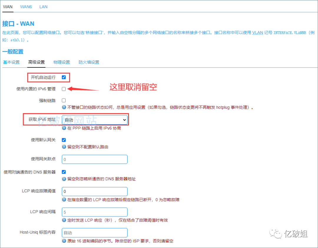Switch to the 基本设置 tab
The height and width of the screenshot is (248, 318).
coord(11,62)
